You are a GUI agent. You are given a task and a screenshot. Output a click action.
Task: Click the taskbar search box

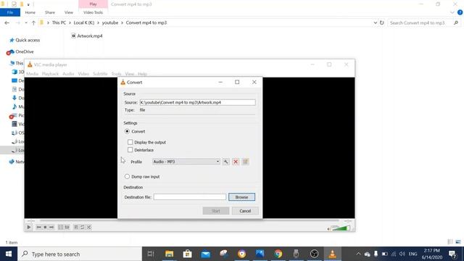[80, 254]
